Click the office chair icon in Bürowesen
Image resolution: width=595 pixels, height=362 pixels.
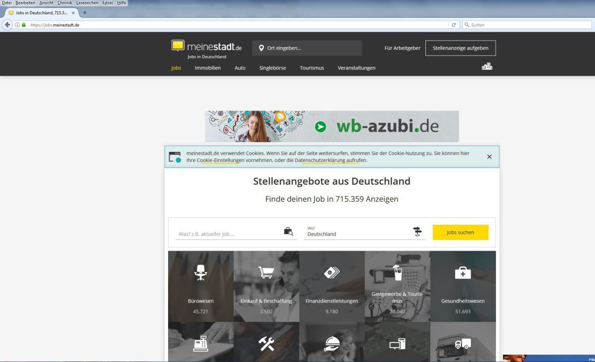(200, 273)
